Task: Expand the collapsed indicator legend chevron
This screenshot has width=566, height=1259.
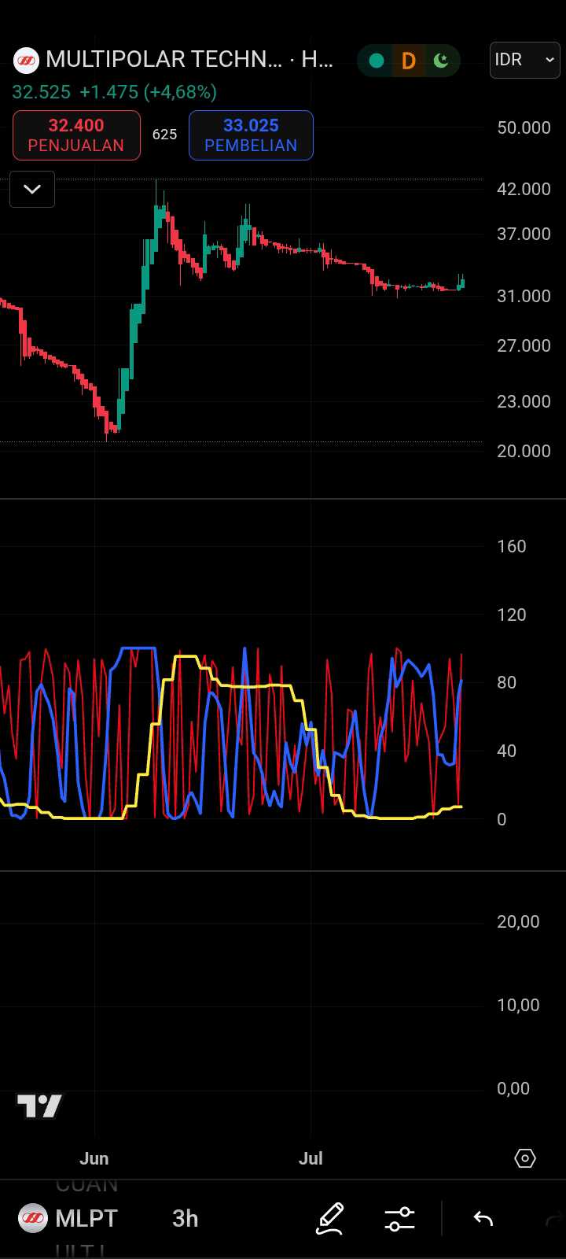Action: (32, 189)
